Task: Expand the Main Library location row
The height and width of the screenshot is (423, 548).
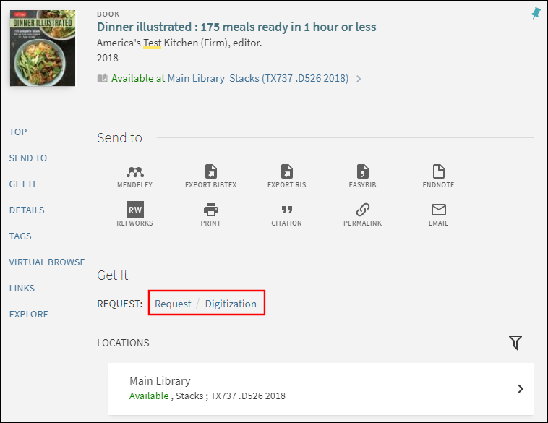Action: [x=321, y=389]
